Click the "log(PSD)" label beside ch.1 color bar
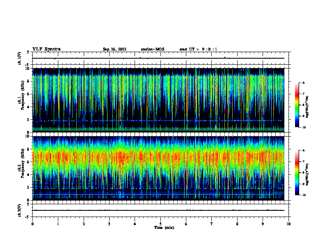The width and height of the screenshot is (325, 251). pyautogui.click(x=307, y=107)
